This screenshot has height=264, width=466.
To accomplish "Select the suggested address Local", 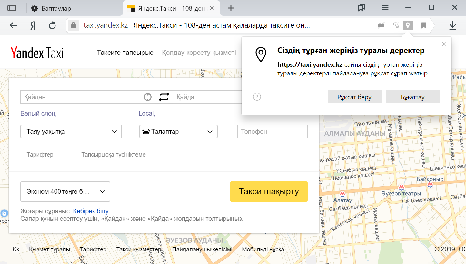I will [x=146, y=113].
